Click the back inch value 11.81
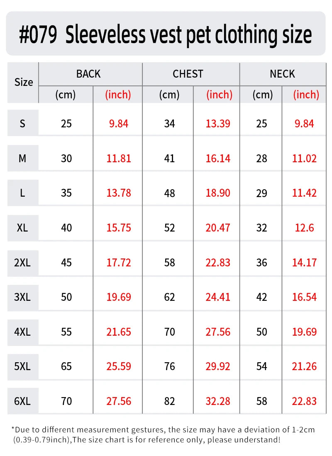 pyautogui.click(x=119, y=158)
